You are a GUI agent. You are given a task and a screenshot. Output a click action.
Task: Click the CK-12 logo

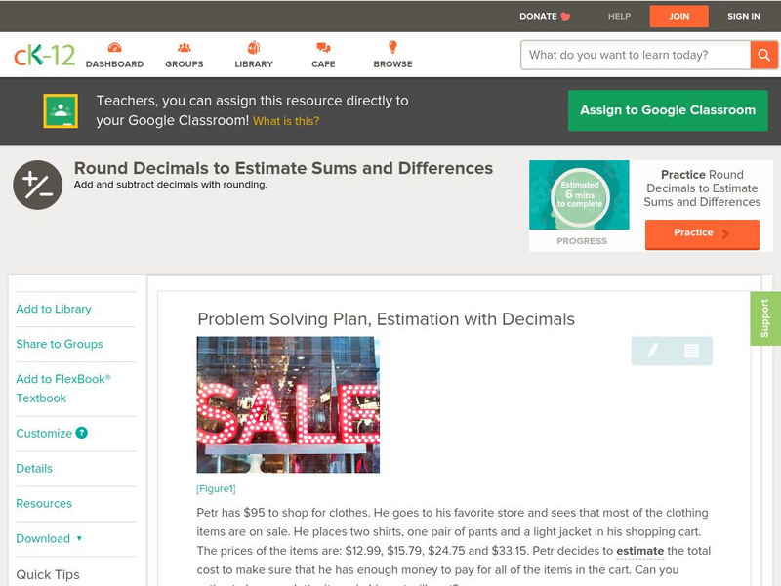44,55
